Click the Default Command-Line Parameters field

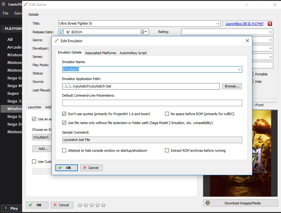click(x=152, y=103)
